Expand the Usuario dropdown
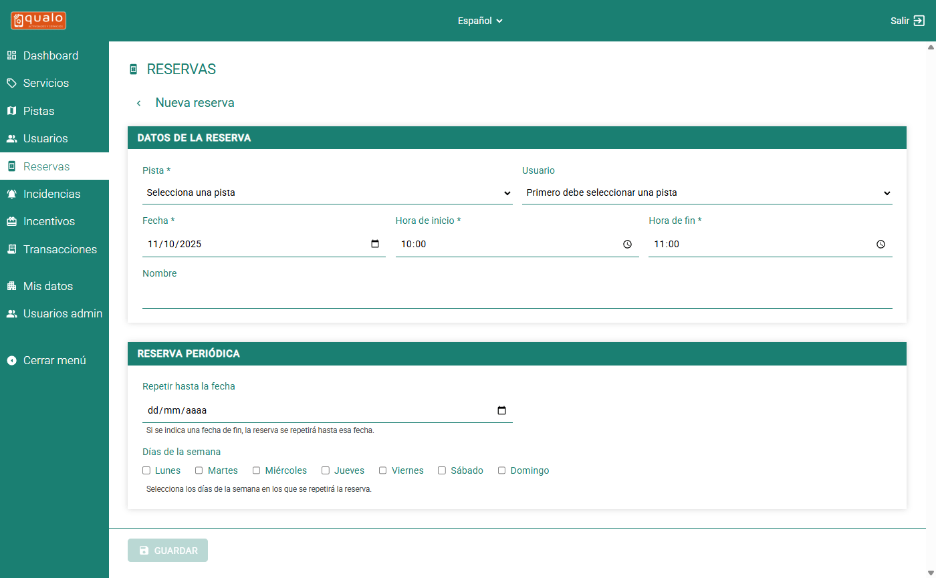Viewport: 936px width, 578px height. pyautogui.click(x=707, y=192)
